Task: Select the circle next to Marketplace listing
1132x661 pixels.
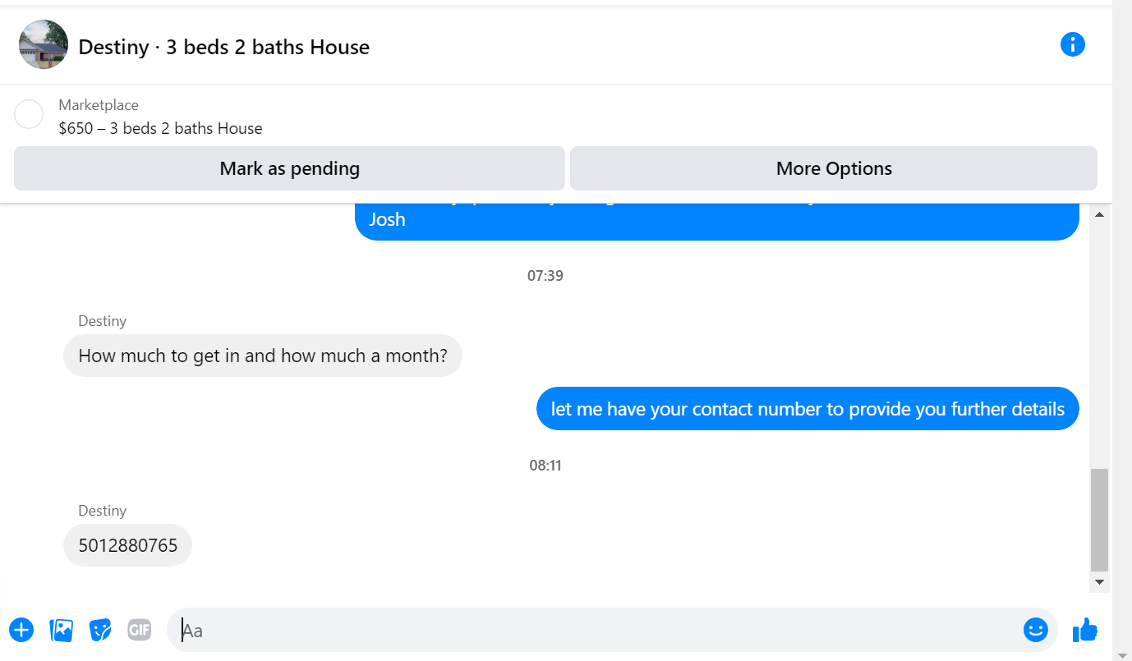Action: 29,115
